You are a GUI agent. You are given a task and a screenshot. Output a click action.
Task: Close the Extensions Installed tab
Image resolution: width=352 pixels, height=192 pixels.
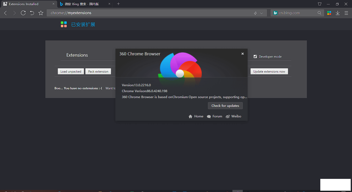coord(53,4)
